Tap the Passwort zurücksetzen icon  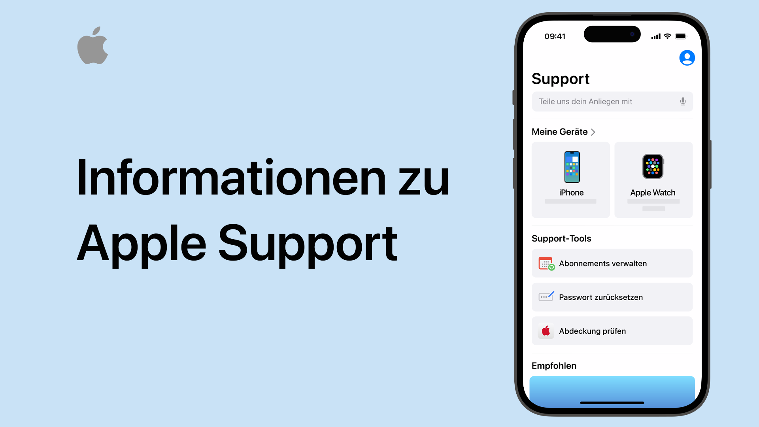(546, 297)
